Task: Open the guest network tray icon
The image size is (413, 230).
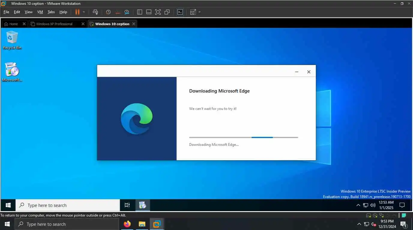Action: pyautogui.click(x=366, y=205)
